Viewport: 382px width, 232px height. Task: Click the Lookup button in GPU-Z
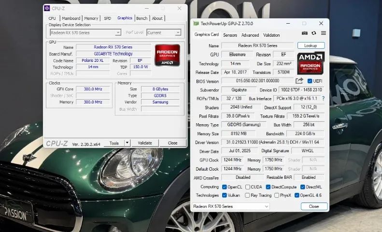tap(311, 45)
